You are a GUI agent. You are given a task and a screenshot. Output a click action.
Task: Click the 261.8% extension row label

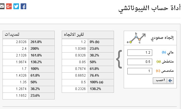tap(36, 42)
